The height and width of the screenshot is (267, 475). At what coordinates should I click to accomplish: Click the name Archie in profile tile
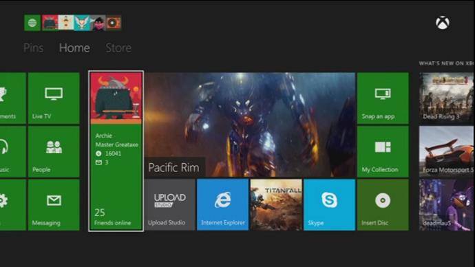(103, 136)
